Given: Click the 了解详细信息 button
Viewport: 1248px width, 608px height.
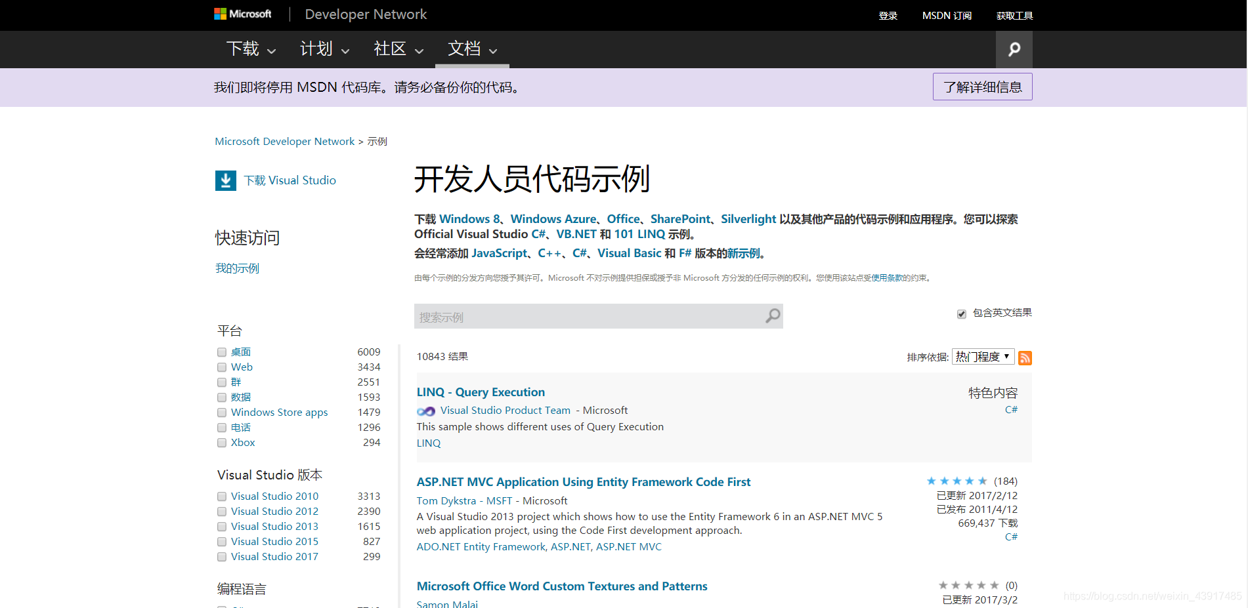Looking at the screenshot, I should 982,87.
